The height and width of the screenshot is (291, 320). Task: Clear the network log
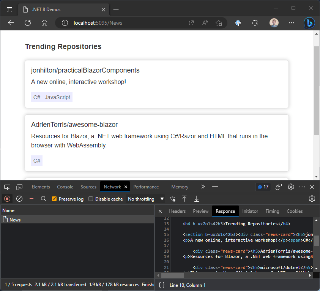pos(19,199)
